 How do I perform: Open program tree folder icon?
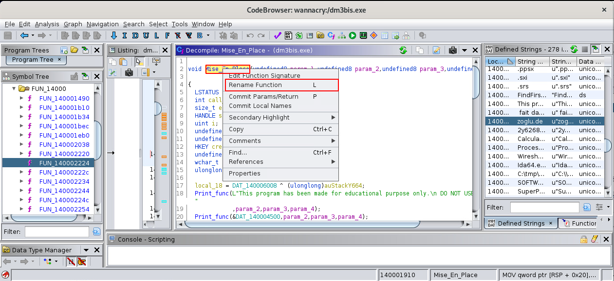pos(74,50)
